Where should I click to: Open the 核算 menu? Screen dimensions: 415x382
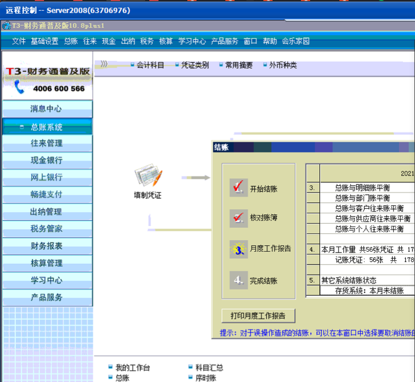166,41
